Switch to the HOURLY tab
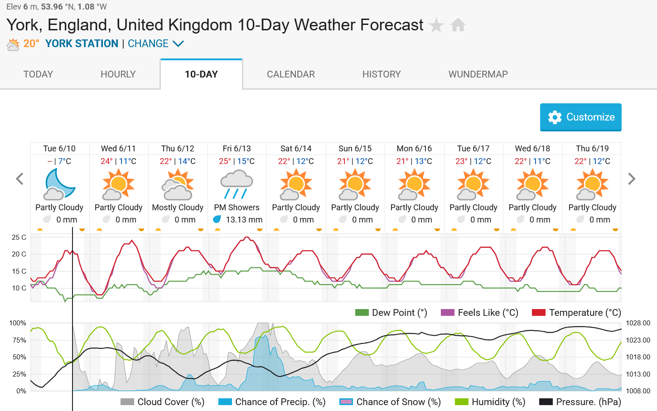 (x=118, y=74)
